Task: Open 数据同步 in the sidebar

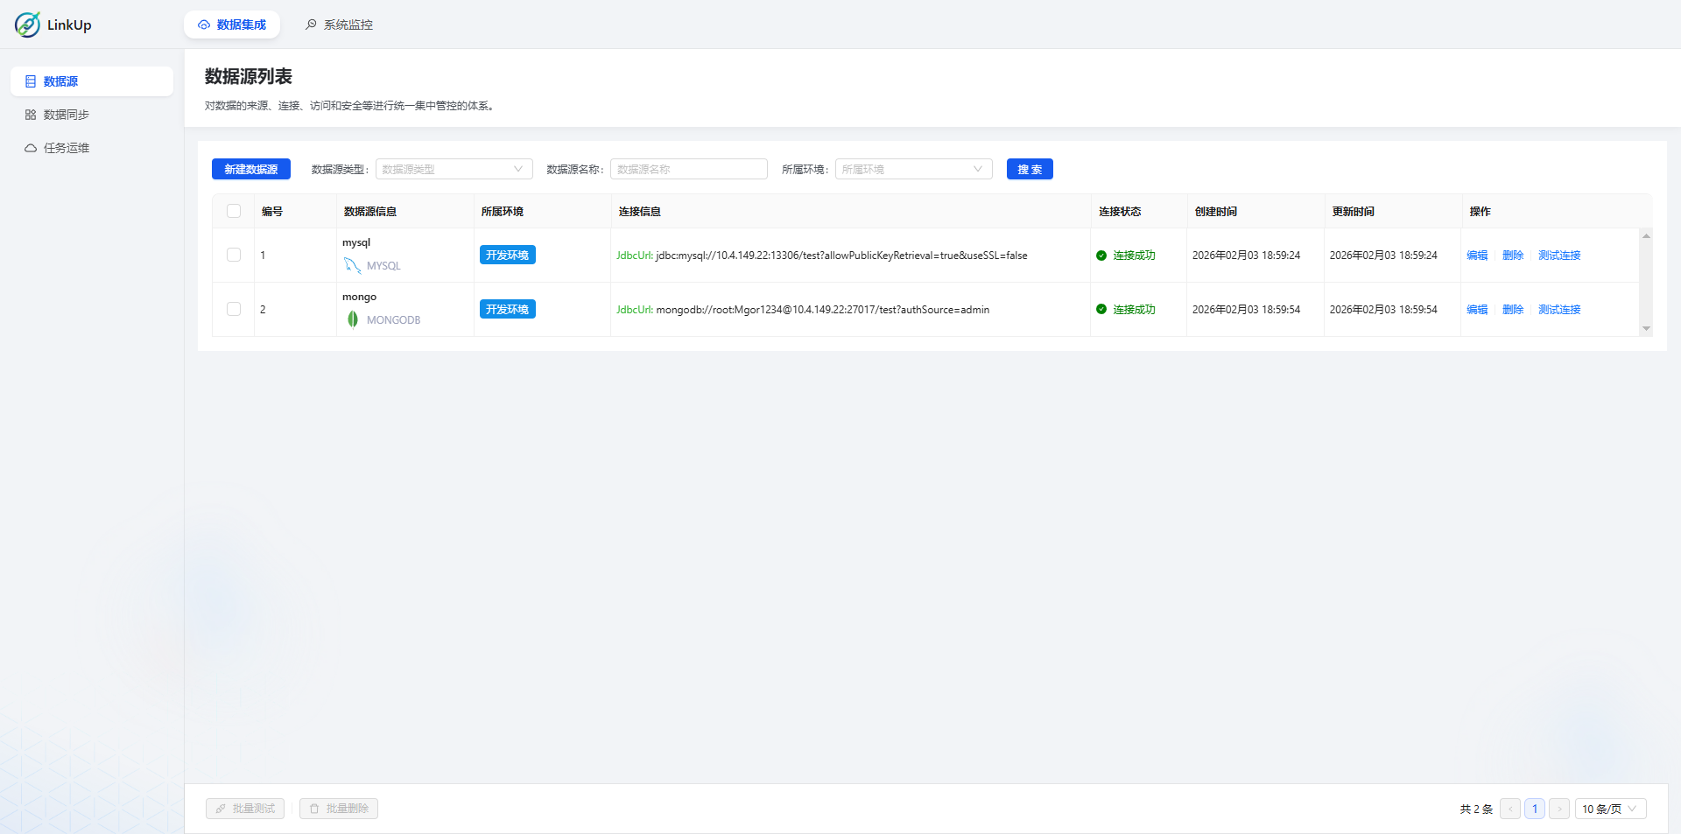Action: click(66, 115)
